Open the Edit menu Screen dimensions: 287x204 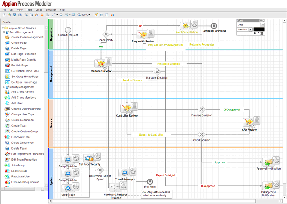click(x=11, y=10)
